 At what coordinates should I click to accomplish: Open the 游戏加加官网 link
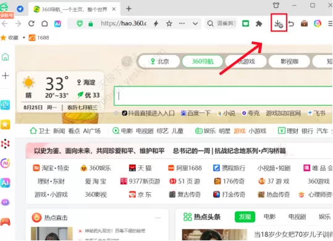pos(284,113)
